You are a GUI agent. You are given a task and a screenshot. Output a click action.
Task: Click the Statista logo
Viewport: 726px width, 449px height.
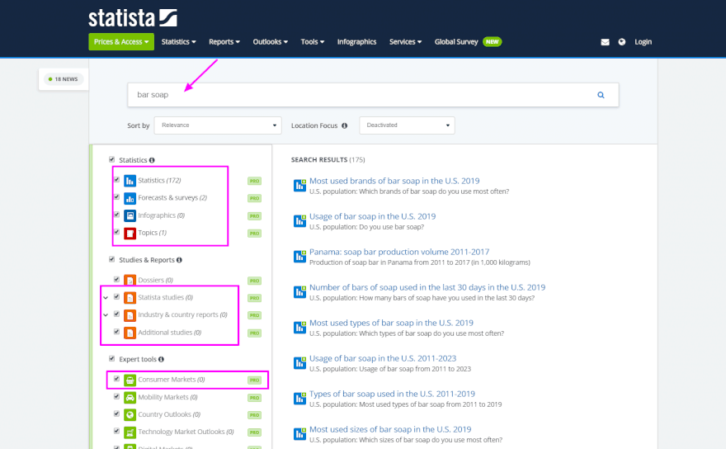tap(133, 18)
